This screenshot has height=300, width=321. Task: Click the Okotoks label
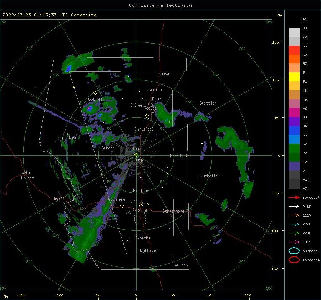143,238
